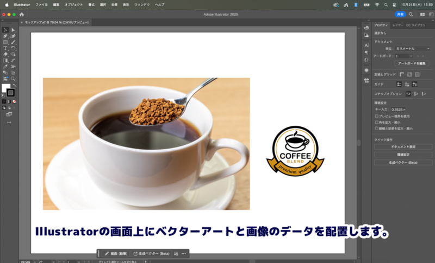Open the 効果 menu
435x263 pixels.
[x=114, y=5]
